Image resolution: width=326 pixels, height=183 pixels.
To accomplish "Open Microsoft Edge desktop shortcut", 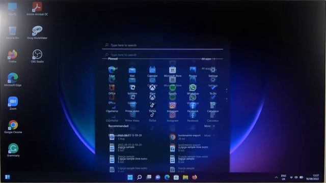I will pos(13,79).
